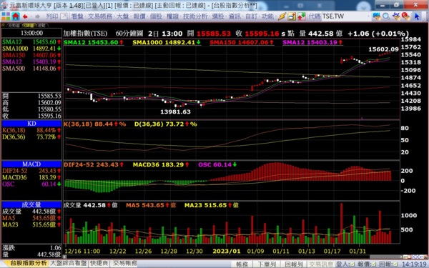This screenshot has width=429, height=268.
Task: Toggle the 報價 connection checkbox
Action: 373,264
